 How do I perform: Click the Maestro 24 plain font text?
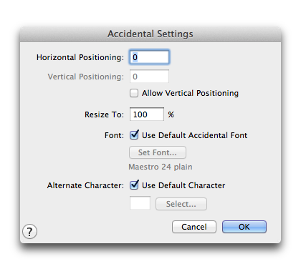[x=161, y=167]
